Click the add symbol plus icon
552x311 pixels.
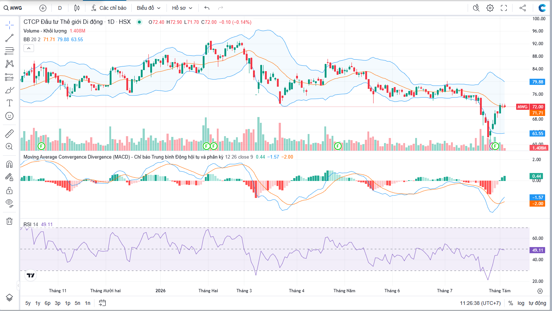click(x=43, y=8)
